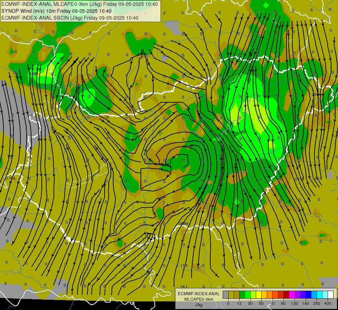The image size is (338, 310).
Task: Click the gray swatch in the legend
Action: pos(226,294)
